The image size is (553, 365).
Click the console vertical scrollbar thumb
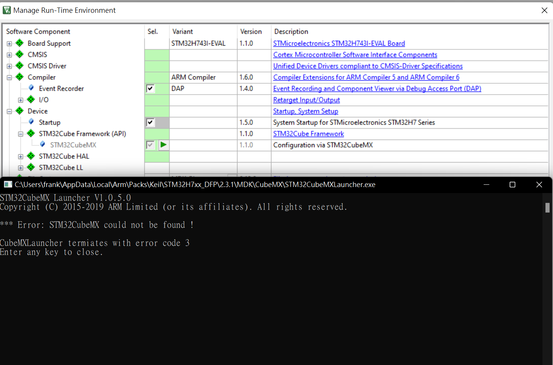click(547, 207)
